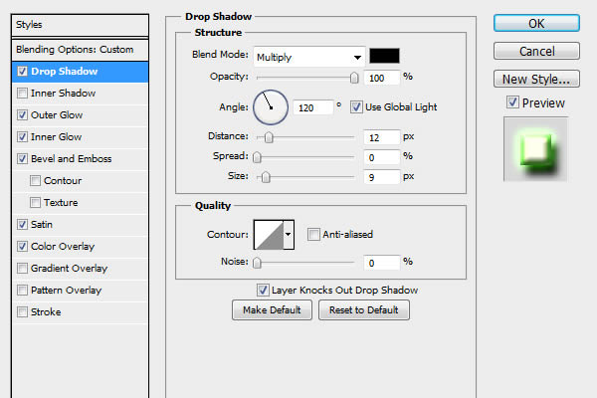Click the Make Default button

tap(272, 310)
